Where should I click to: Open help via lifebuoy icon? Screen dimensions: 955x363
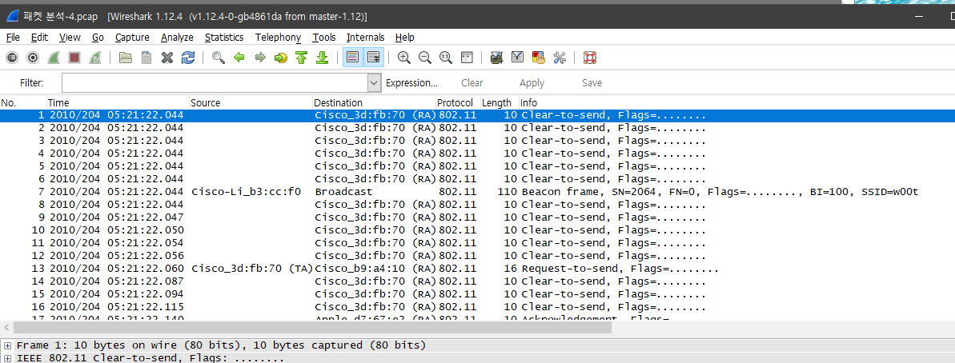pyautogui.click(x=589, y=58)
